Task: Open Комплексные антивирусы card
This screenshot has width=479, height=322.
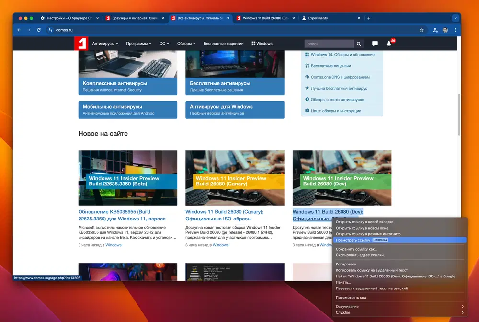Action: pyautogui.click(x=128, y=73)
